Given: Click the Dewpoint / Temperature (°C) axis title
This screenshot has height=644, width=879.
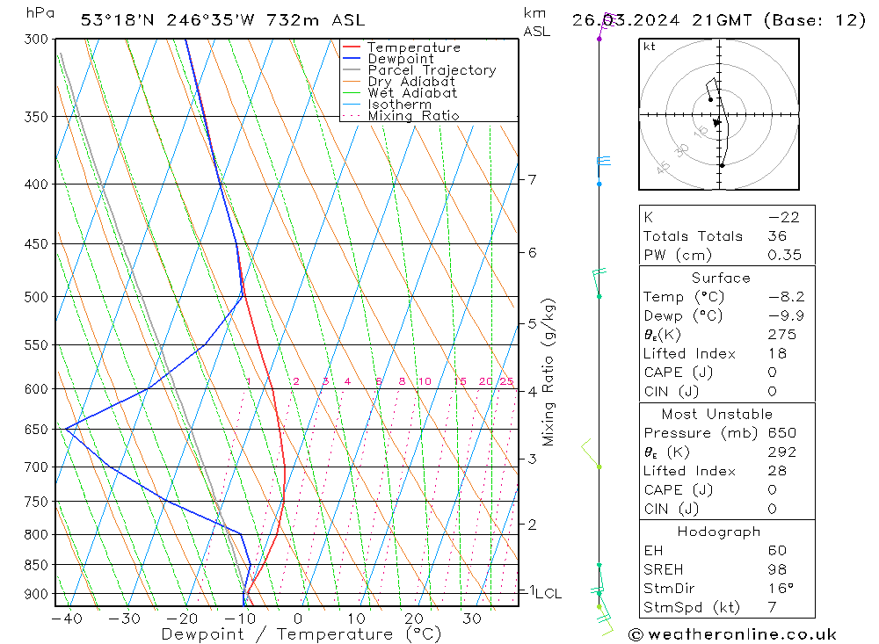Looking at the screenshot, I should pyautogui.click(x=301, y=634).
